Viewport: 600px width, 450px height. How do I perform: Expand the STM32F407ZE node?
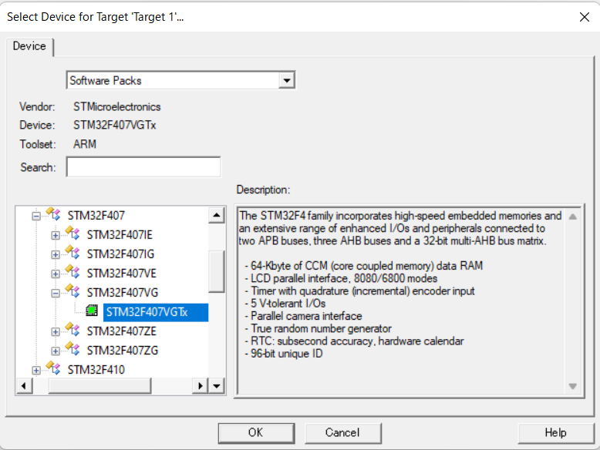coord(56,331)
